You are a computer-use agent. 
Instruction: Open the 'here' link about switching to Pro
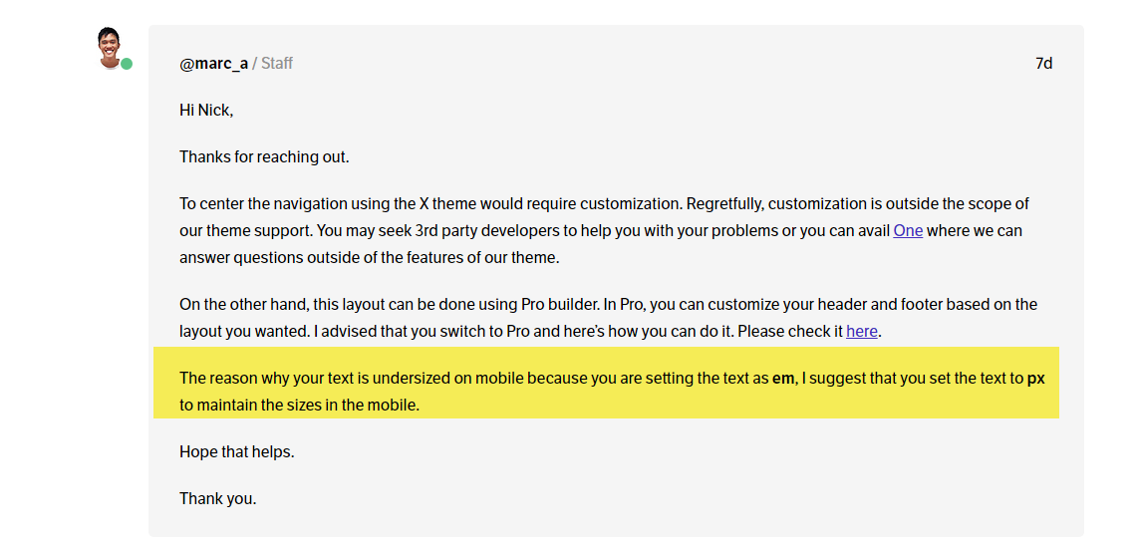click(x=862, y=332)
